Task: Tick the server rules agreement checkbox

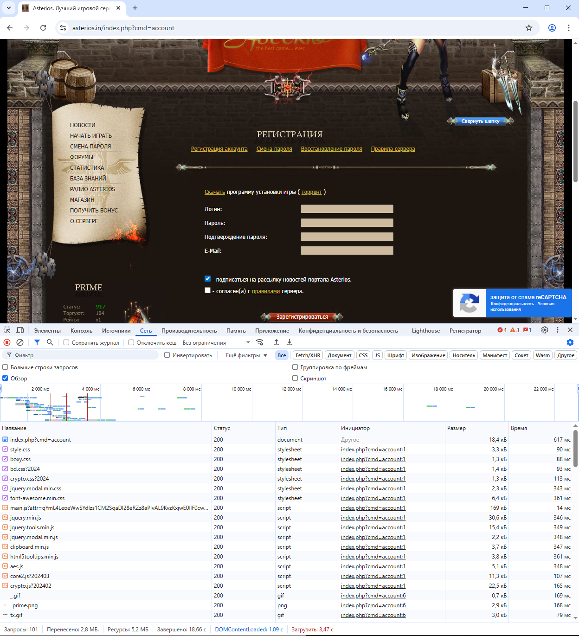Action: tap(207, 290)
